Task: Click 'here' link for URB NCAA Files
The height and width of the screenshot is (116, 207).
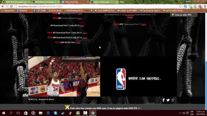Action: (x=78, y=43)
